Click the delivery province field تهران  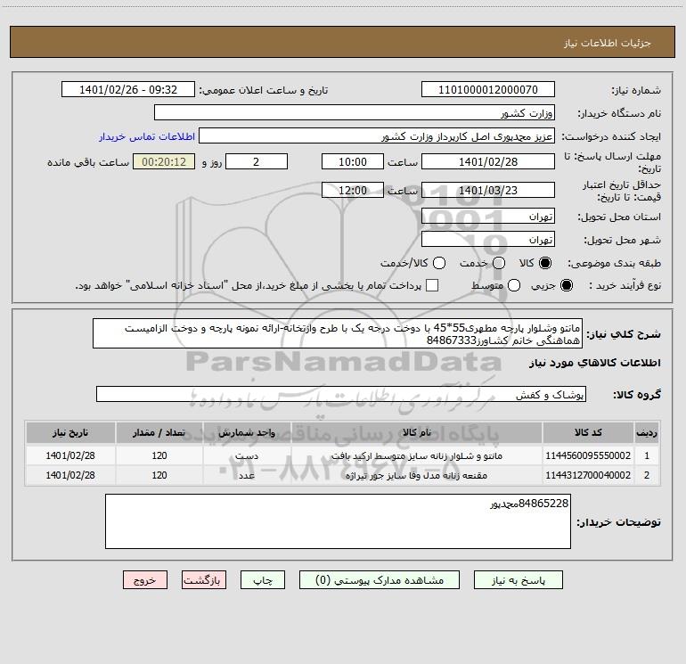(x=488, y=216)
